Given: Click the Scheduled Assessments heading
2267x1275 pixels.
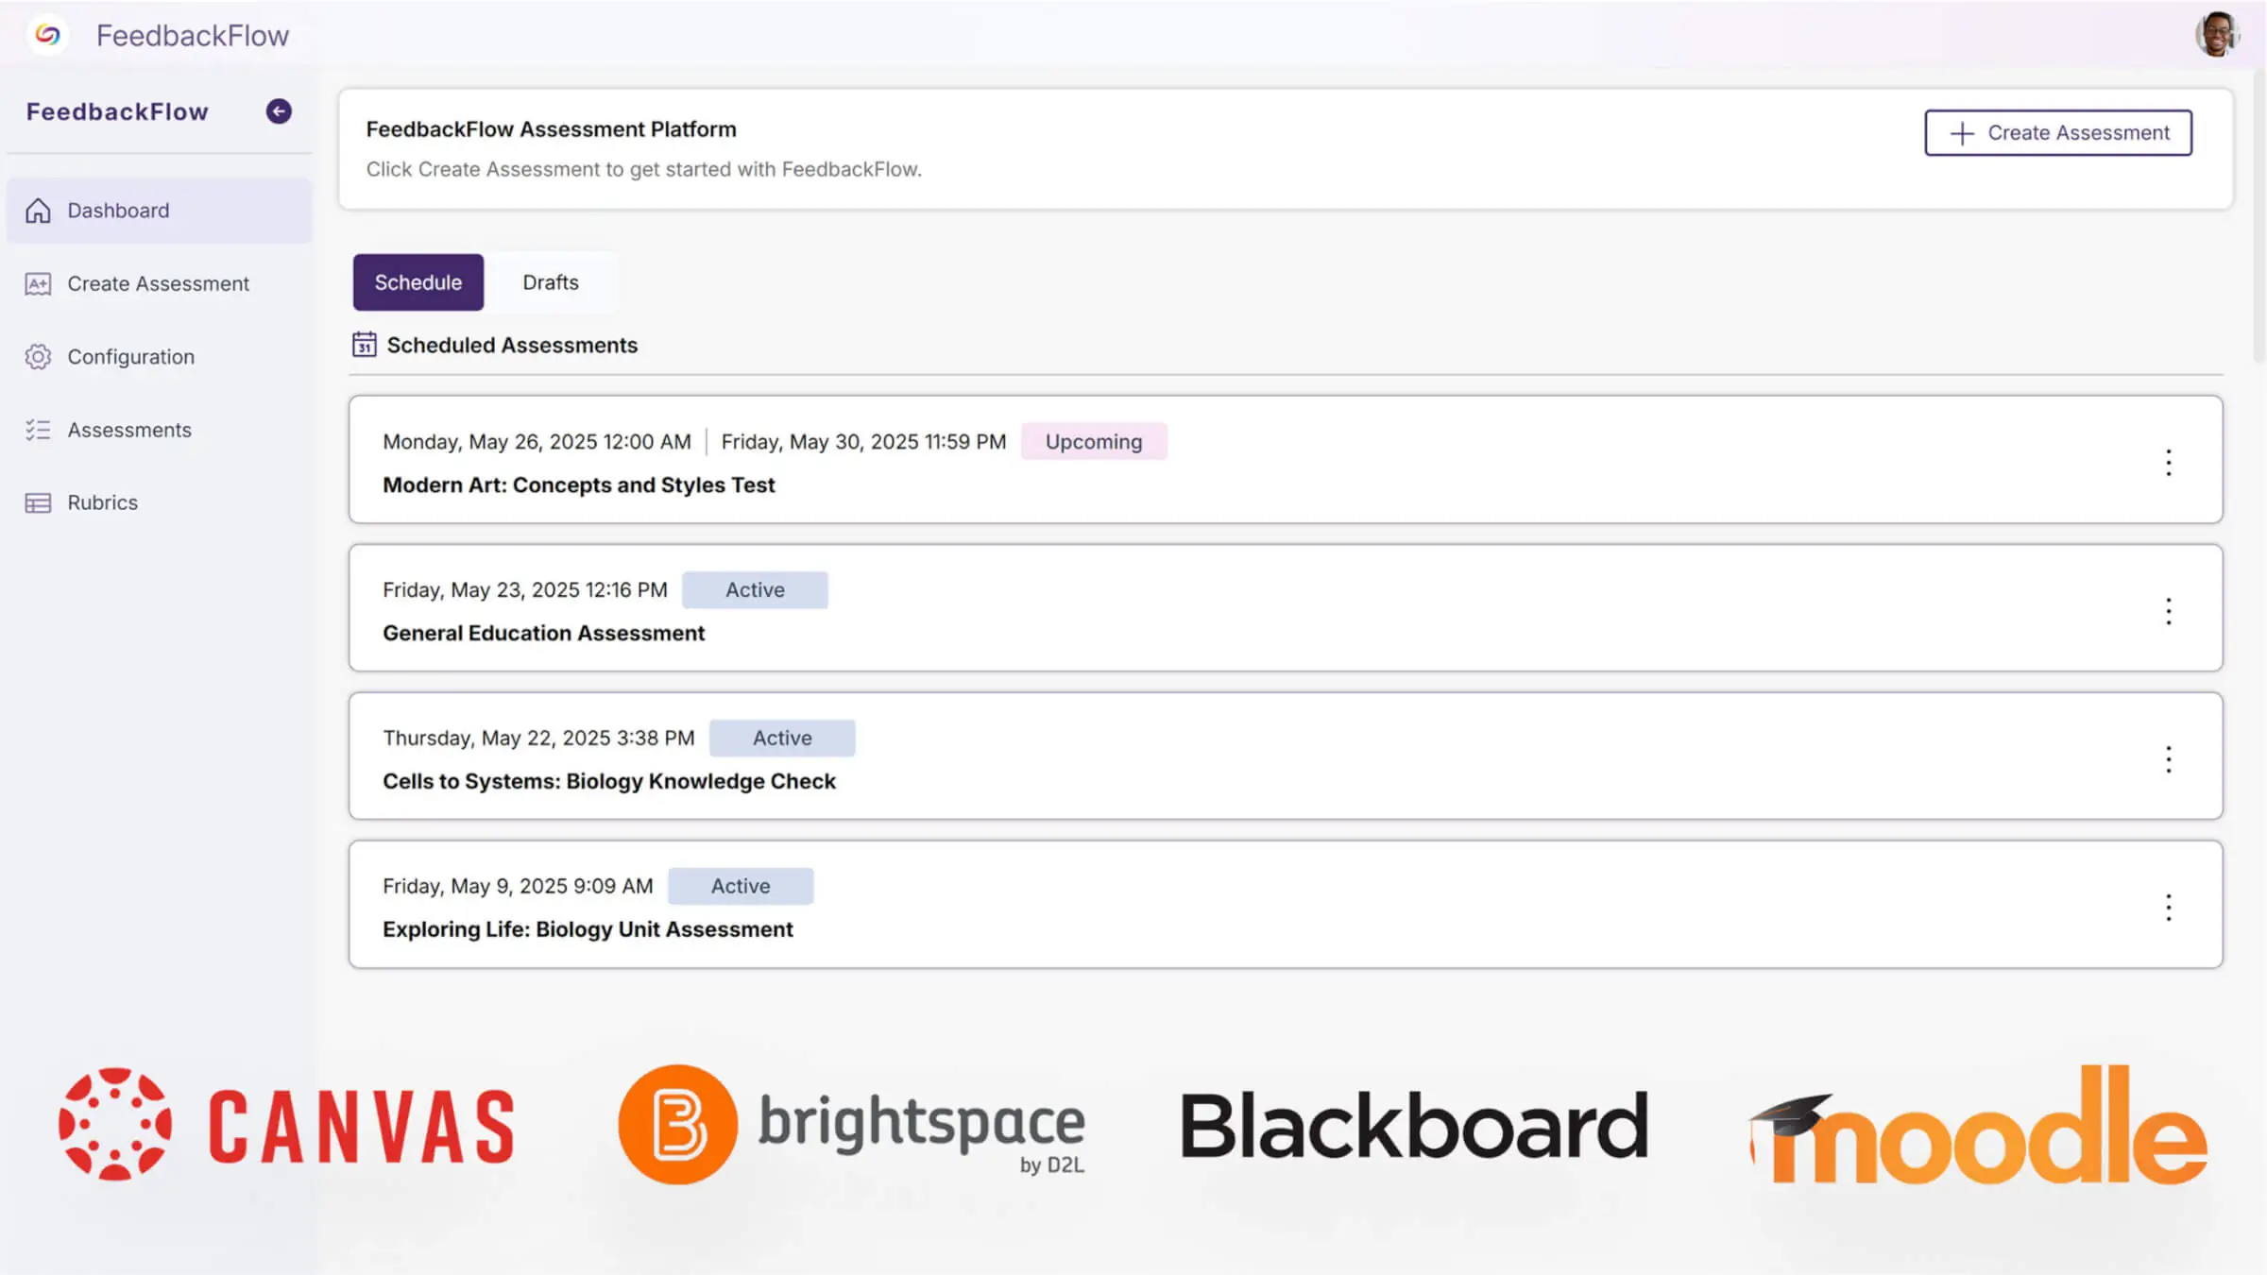Looking at the screenshot, I should coord(512,346).
